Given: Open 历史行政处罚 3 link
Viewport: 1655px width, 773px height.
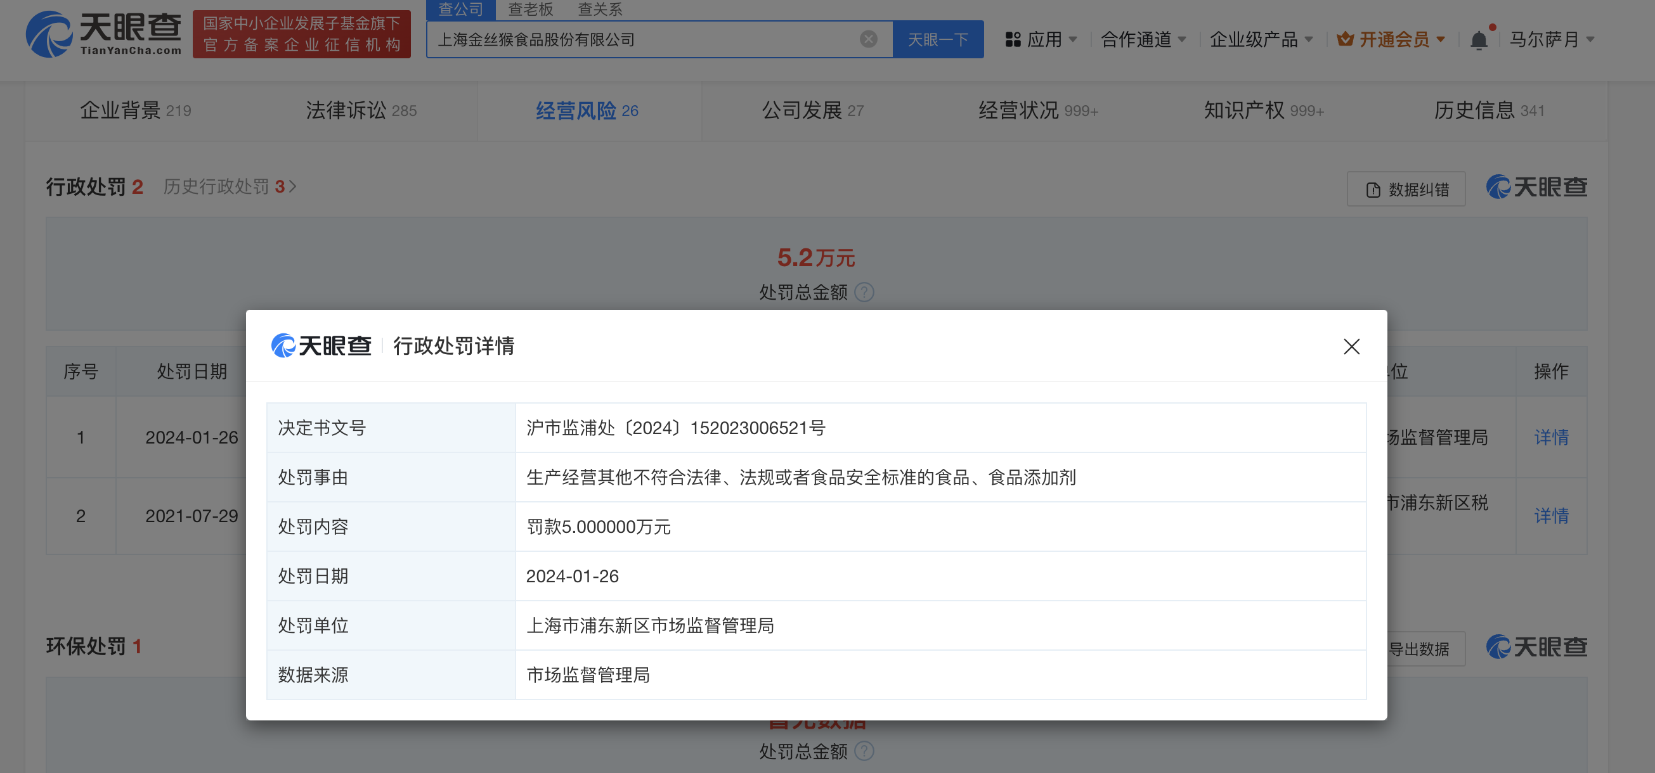Looking at the screenshot, I should [230, 187].
